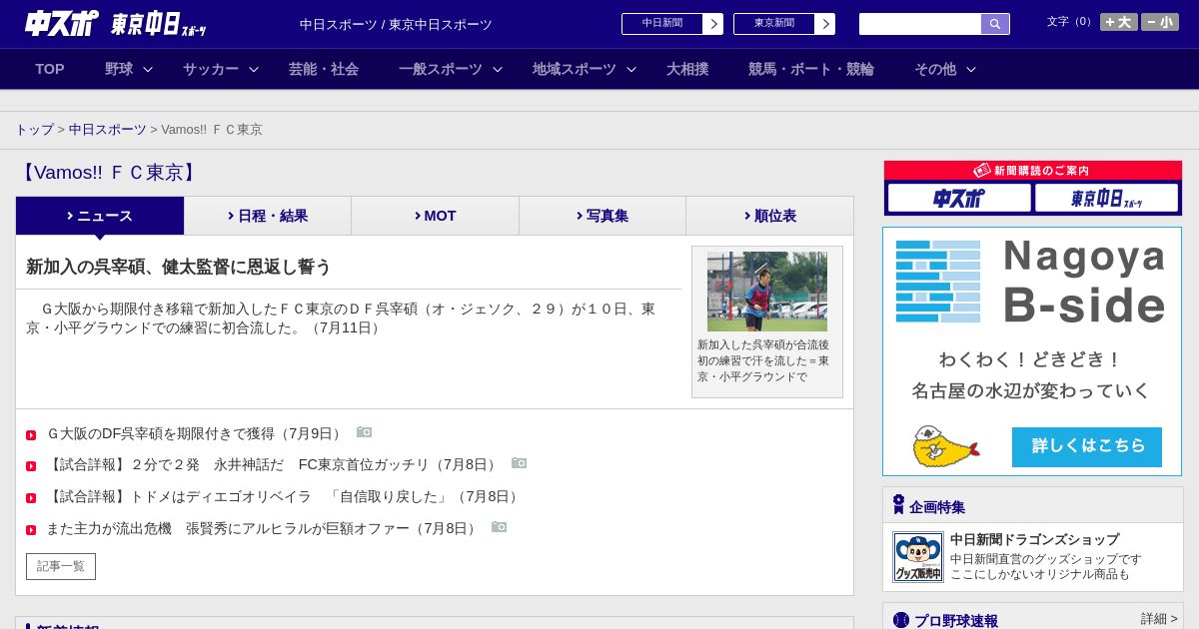This screenshot has height=629, width=1199.
Task: Open 芸能・社会 navigation item
Action: (324, 69)
